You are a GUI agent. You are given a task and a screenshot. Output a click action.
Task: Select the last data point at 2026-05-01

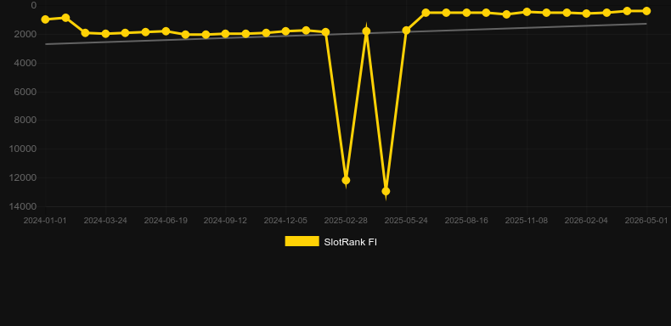pyautogui.click(x=646, y=11)
